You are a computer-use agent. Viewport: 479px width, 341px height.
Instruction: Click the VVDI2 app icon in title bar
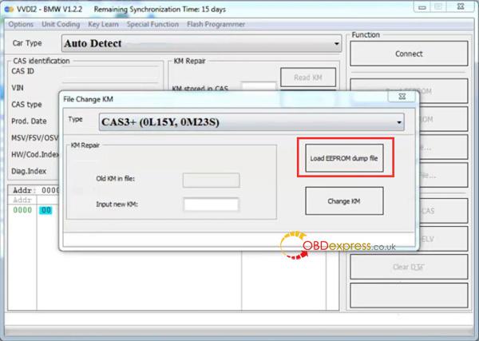9,10
